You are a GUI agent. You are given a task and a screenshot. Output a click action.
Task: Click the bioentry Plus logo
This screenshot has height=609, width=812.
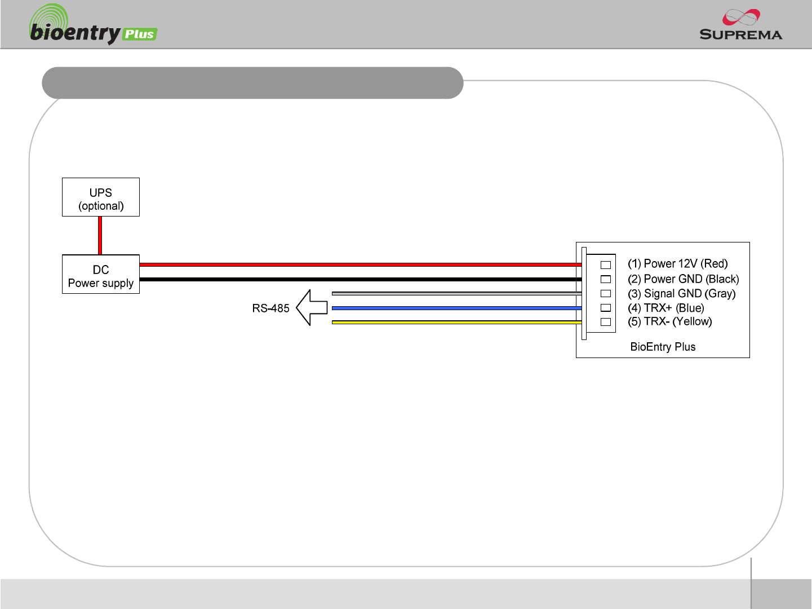tap(93, 25)
